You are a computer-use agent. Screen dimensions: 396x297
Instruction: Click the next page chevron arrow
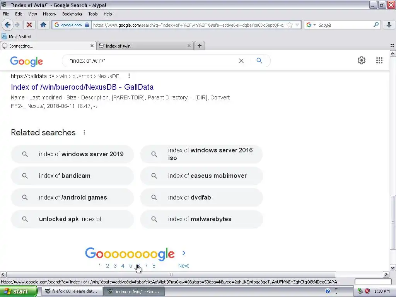tap(184, 253)
